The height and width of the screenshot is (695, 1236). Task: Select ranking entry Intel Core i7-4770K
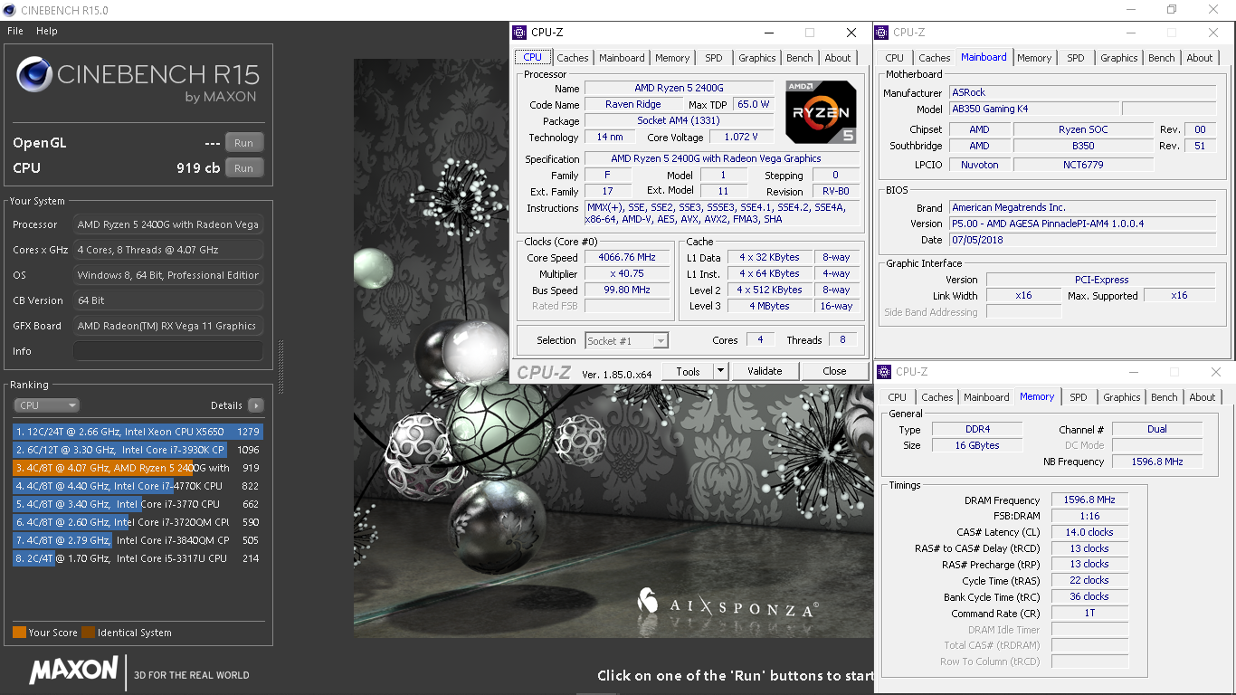pyautogui.click(x=138, y=486)
